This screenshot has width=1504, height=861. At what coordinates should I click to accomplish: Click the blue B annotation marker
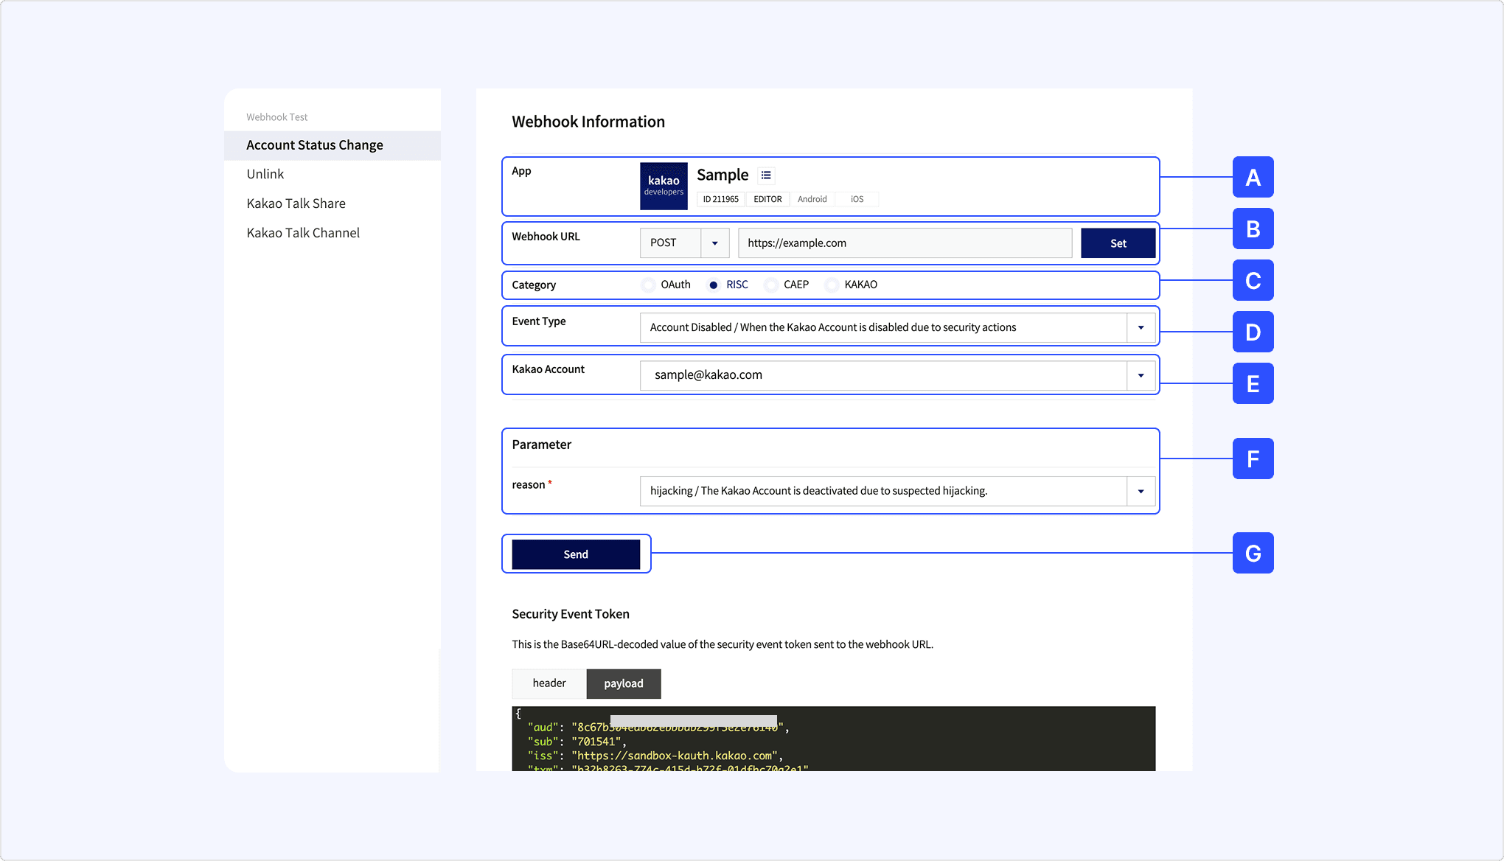1253,229
